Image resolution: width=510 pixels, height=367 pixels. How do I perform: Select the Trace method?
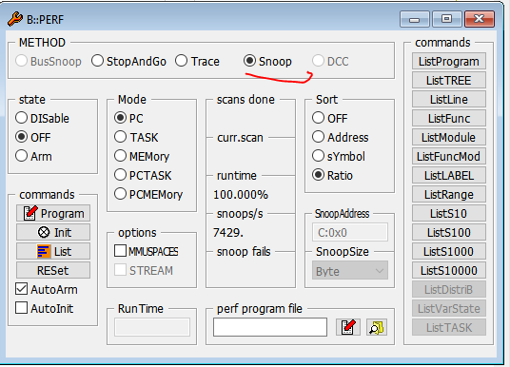coord(197,61)
